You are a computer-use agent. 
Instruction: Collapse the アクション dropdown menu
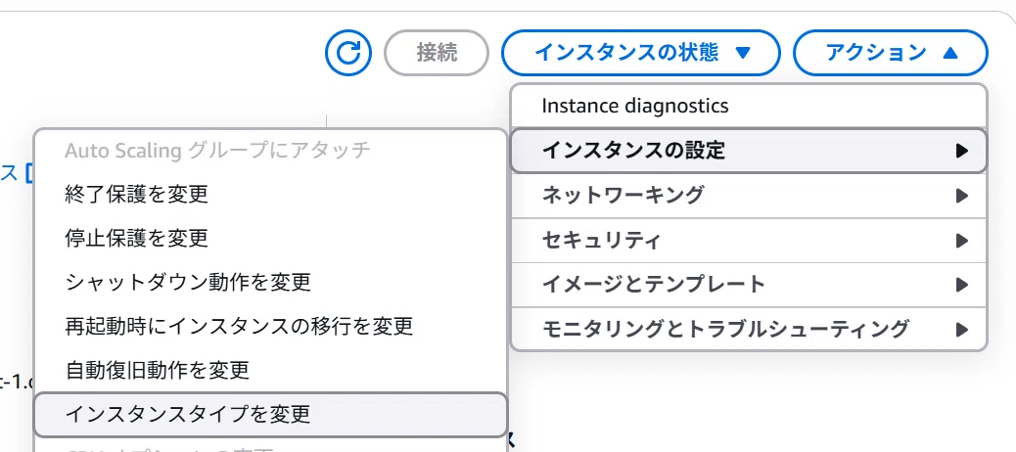pos(891,53)
